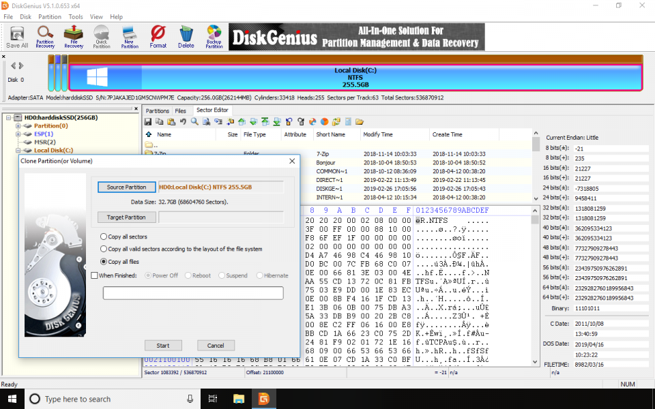The height and width of the screenshot is (409, 655).
Task: Open the Quick Partition tool
Action: click(102, 37)
